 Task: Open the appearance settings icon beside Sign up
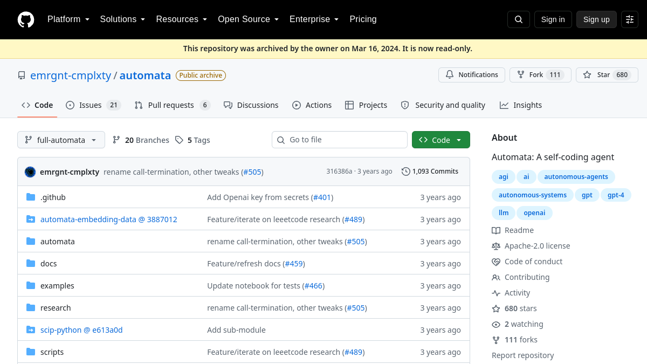click(630, 19)
